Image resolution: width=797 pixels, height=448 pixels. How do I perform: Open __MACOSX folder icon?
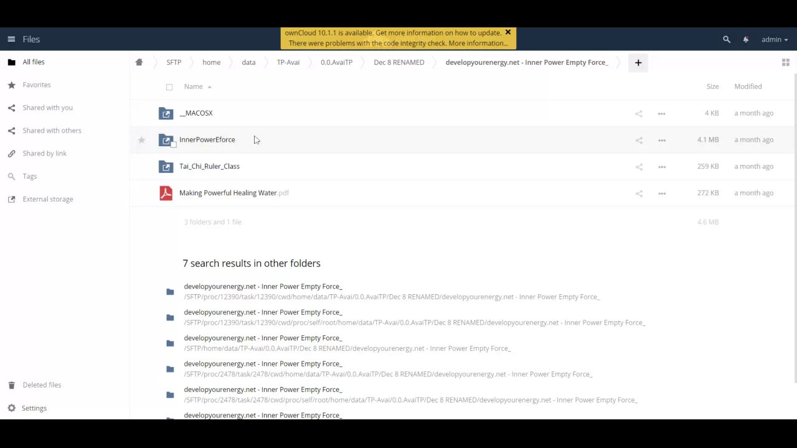166,113
